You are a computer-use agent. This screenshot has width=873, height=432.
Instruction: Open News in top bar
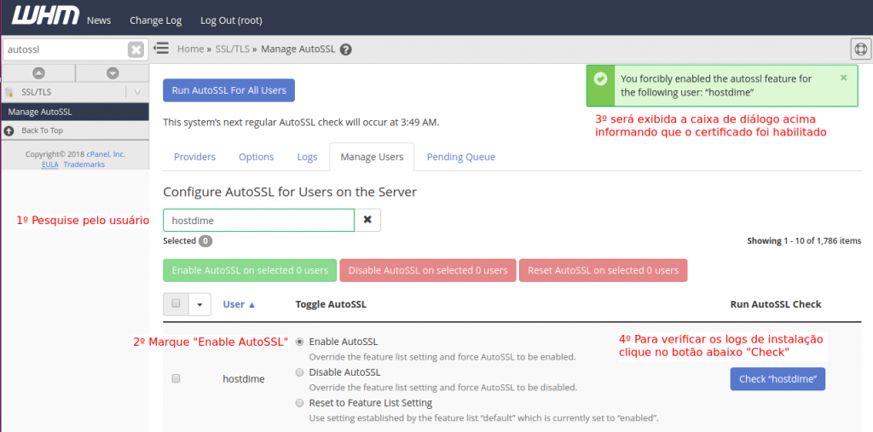(99, 20)
